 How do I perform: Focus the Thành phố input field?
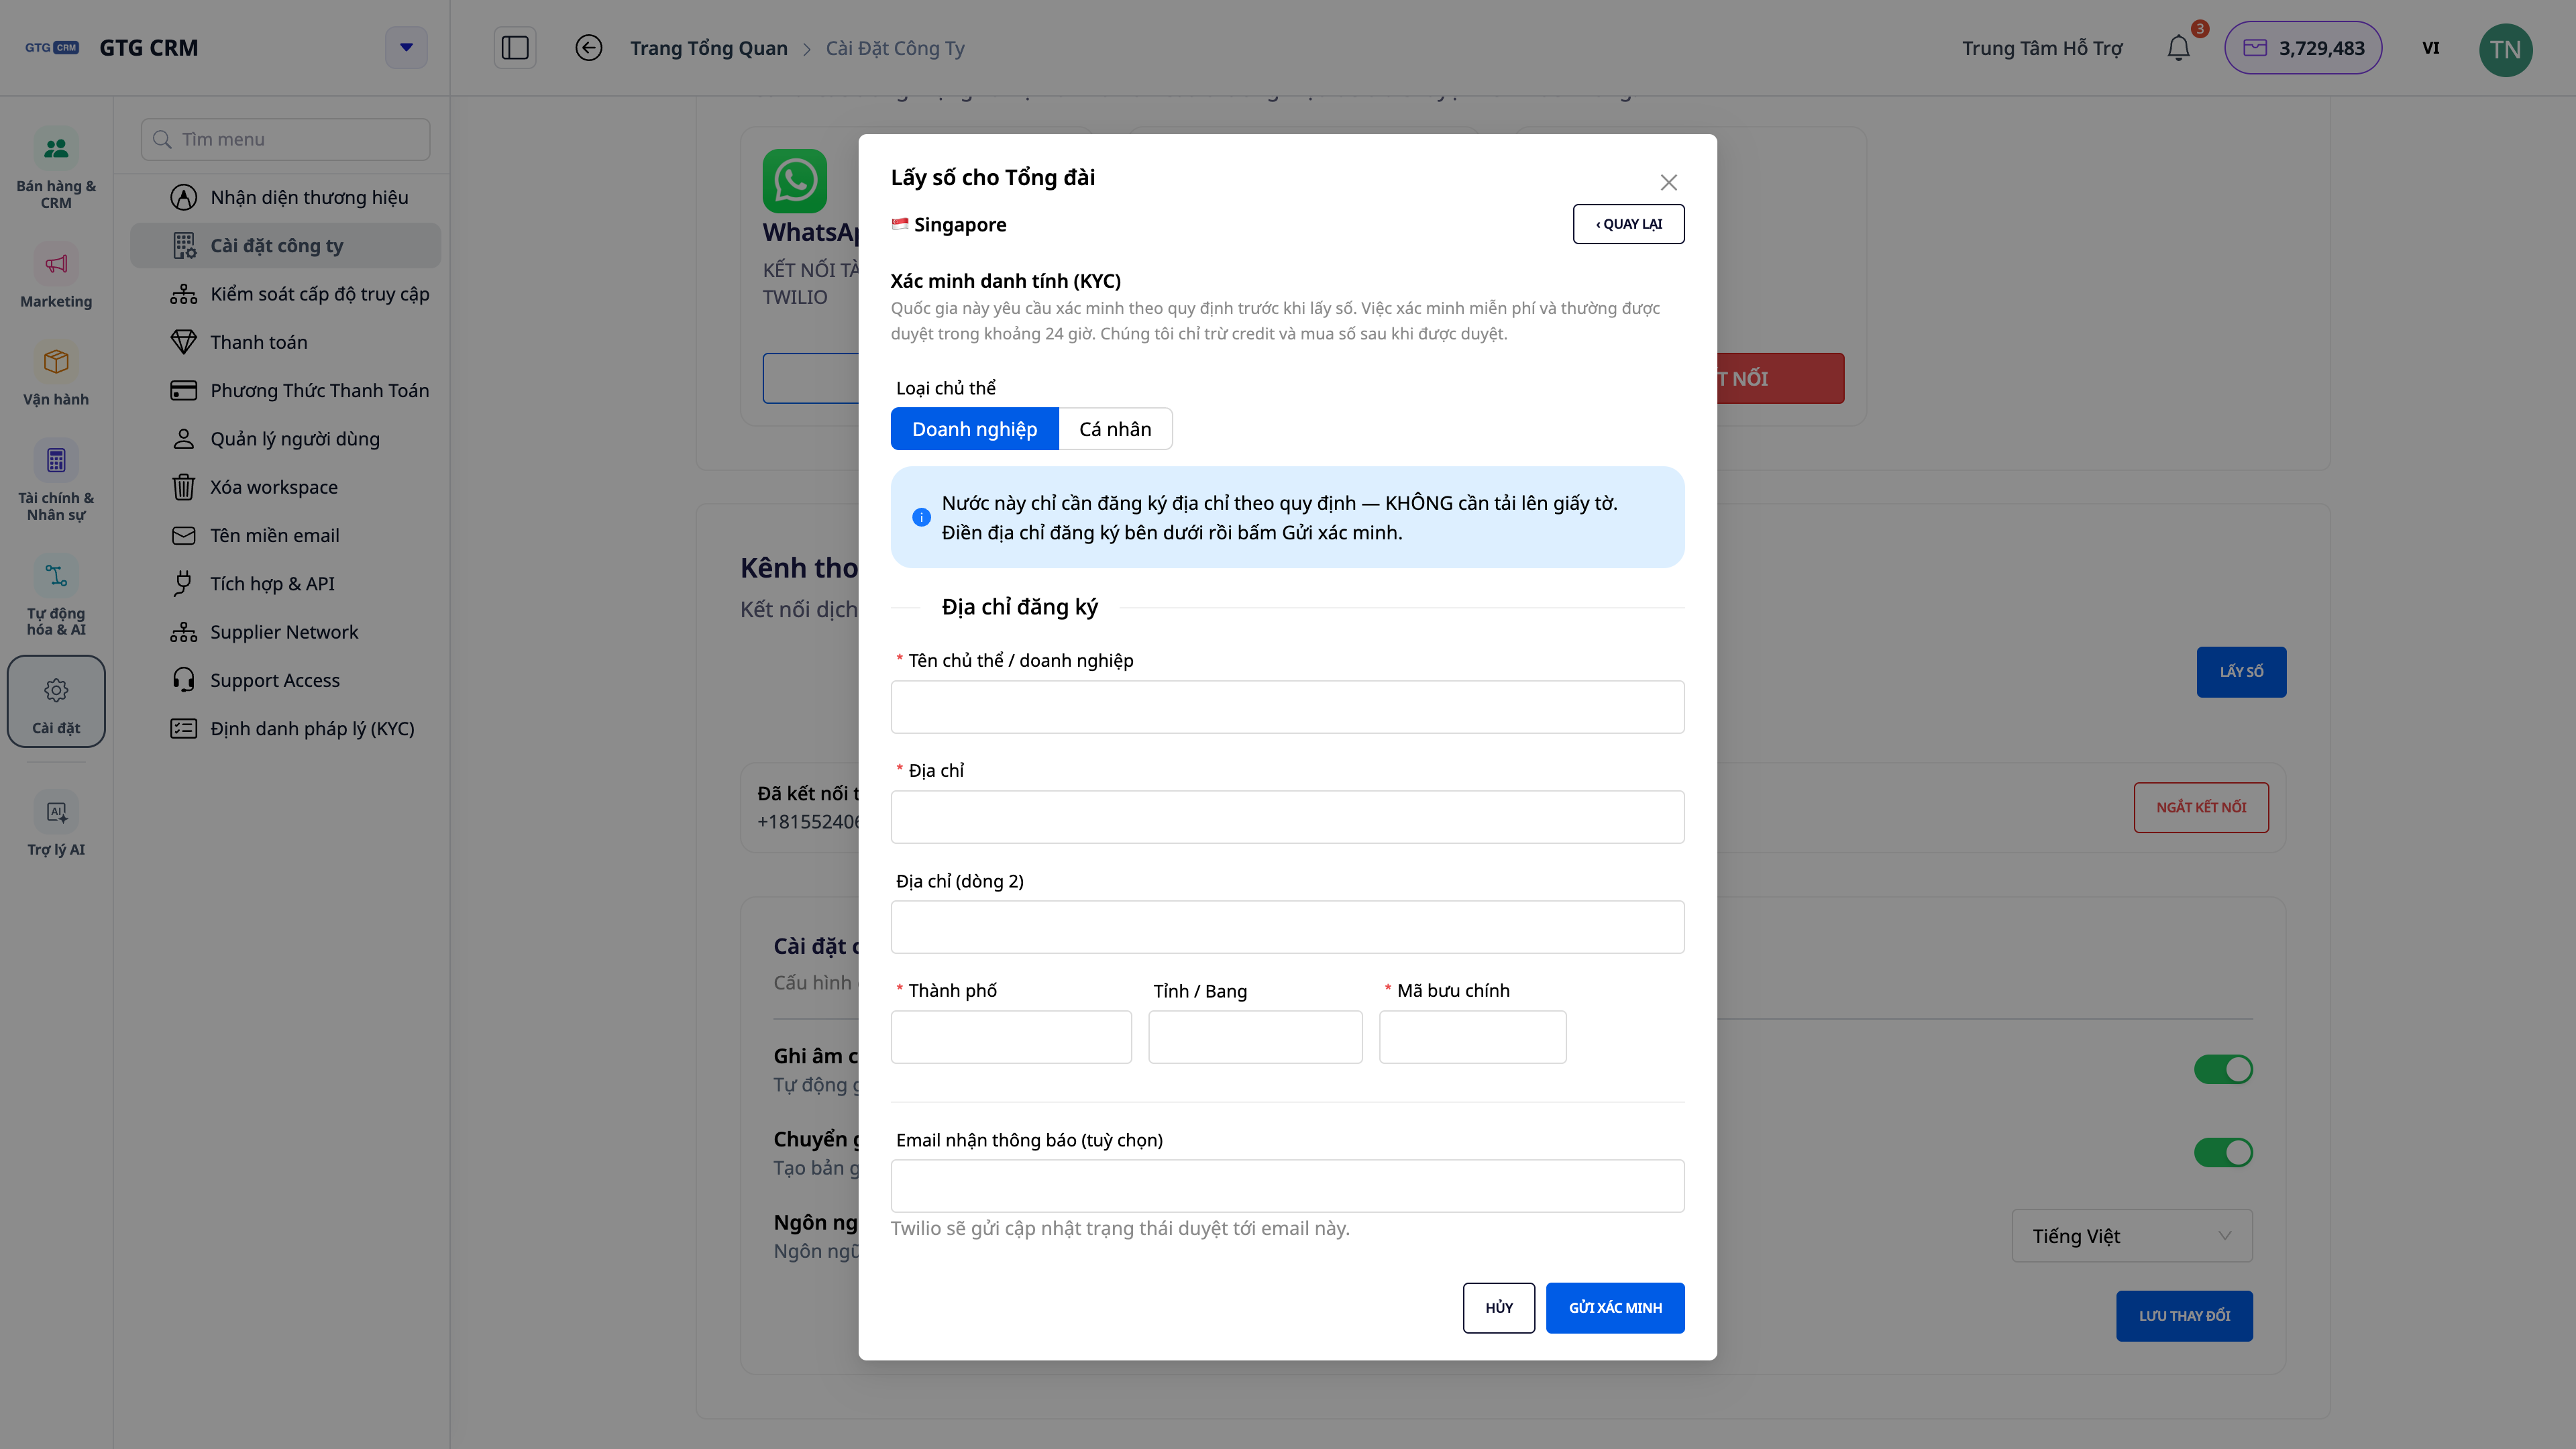tap(1011, 1037)
